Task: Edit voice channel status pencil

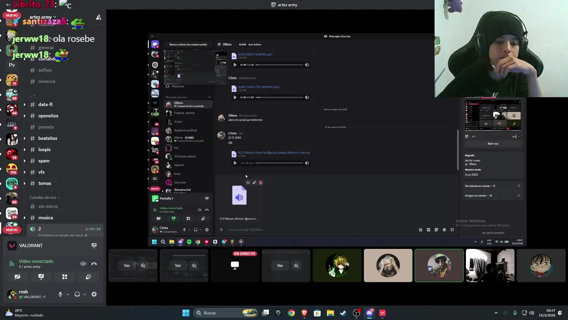Action: [x=86, y=236]
